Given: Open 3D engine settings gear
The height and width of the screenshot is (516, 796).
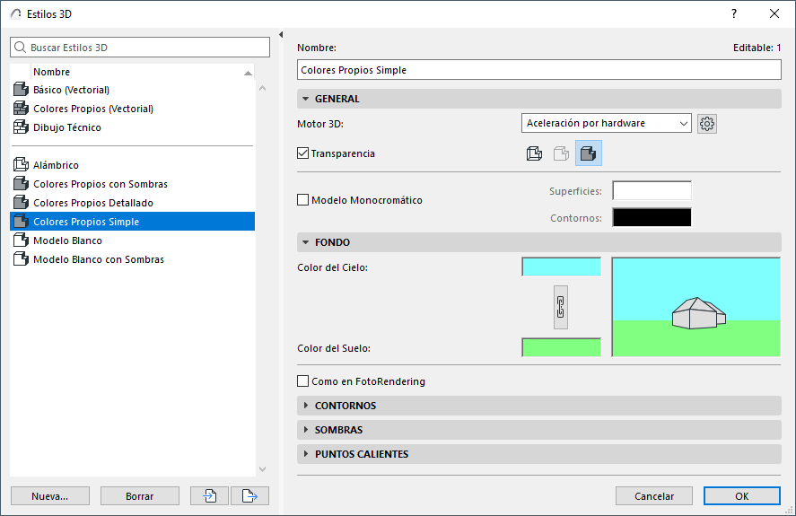Looking at the screenshot, I should (706, 124).
